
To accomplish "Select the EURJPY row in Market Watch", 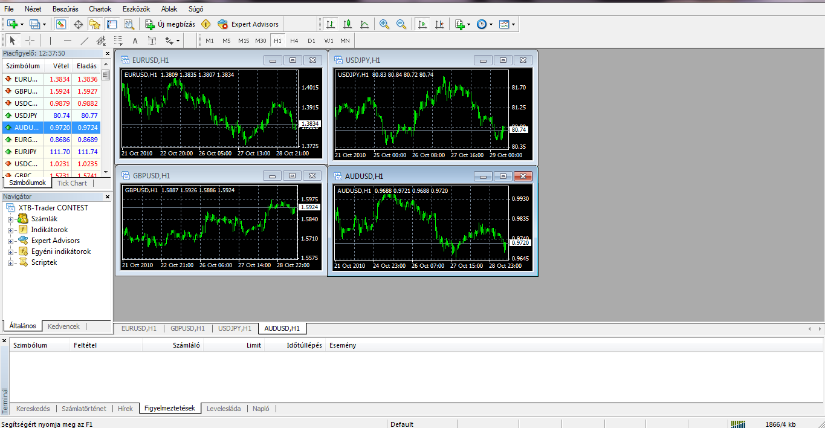I will click(51, 152).
